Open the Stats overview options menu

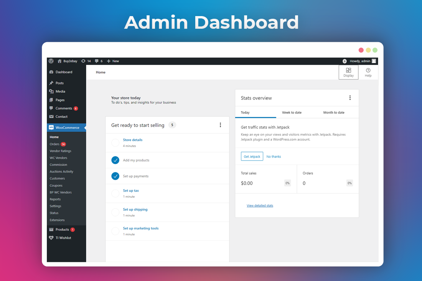point(350,98)
